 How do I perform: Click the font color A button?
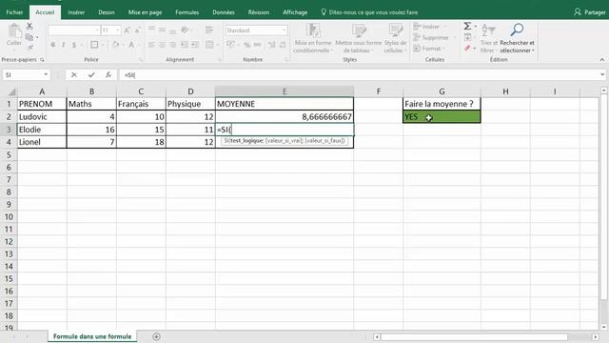coord(131,45)
